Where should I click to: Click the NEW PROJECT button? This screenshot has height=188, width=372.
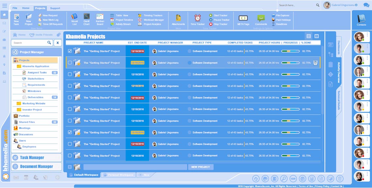click(x=201, y=167)
